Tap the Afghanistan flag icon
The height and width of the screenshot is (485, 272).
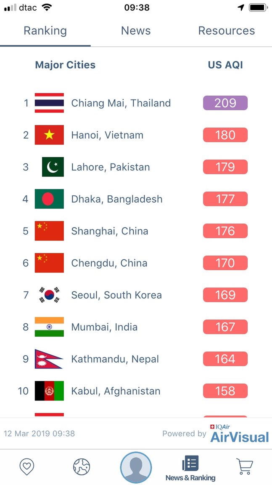[x=49, y=391]
